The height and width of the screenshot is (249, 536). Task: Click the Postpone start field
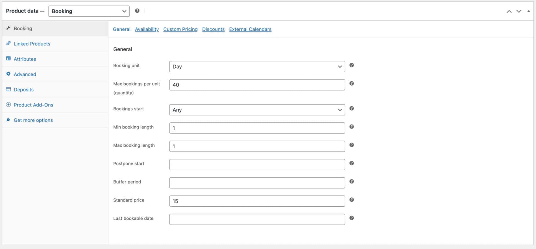click(x=257, y=165)
